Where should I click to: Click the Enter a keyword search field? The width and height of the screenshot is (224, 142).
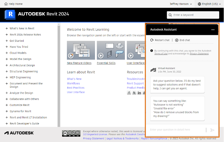193,15
